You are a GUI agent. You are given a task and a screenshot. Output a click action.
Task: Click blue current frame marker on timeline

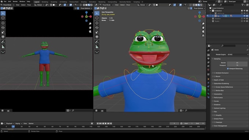(x=13, y=127)
